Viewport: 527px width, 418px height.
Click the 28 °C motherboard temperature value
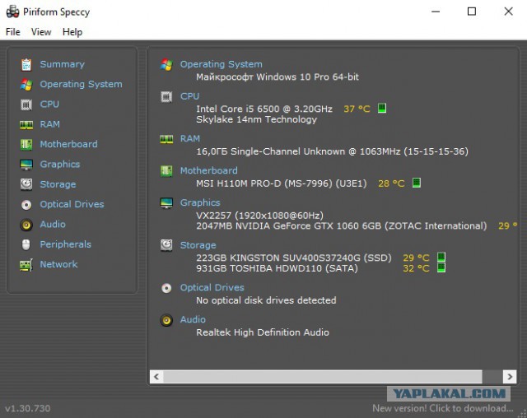(x=391, y=183)
